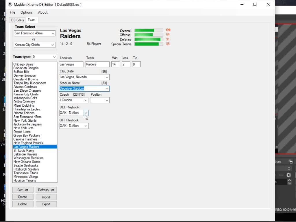Select St. Louis Rams in team list
Viewport: 296px width, 222px height.
[35, 151]
